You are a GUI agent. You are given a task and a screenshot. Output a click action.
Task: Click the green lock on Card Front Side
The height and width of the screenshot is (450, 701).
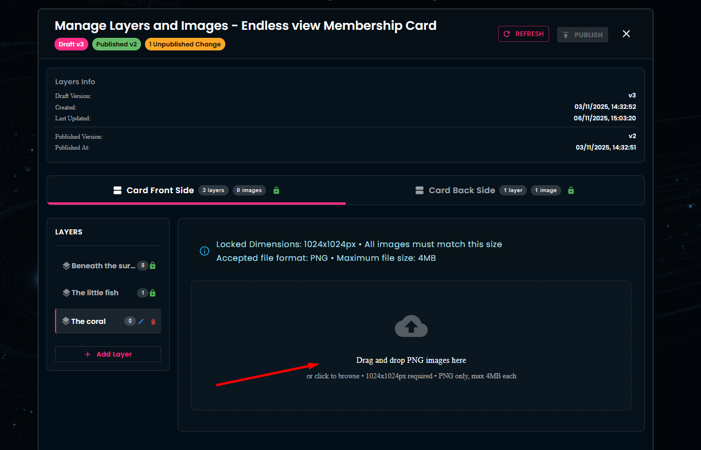[x=276, y=190]
